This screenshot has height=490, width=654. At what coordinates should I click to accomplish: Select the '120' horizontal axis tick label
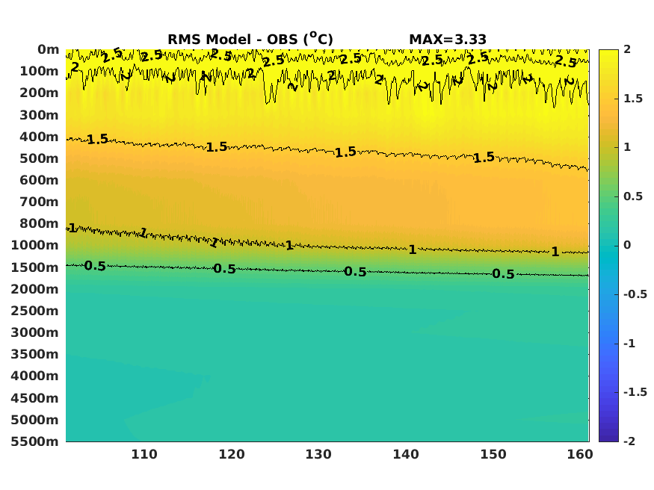click(x=232, y=454)
